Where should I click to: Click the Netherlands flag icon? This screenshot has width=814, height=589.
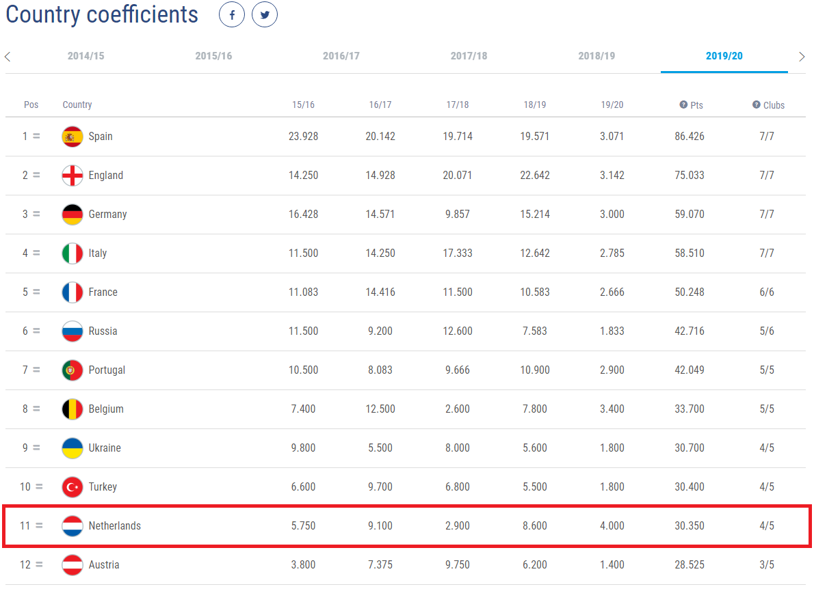72,525
